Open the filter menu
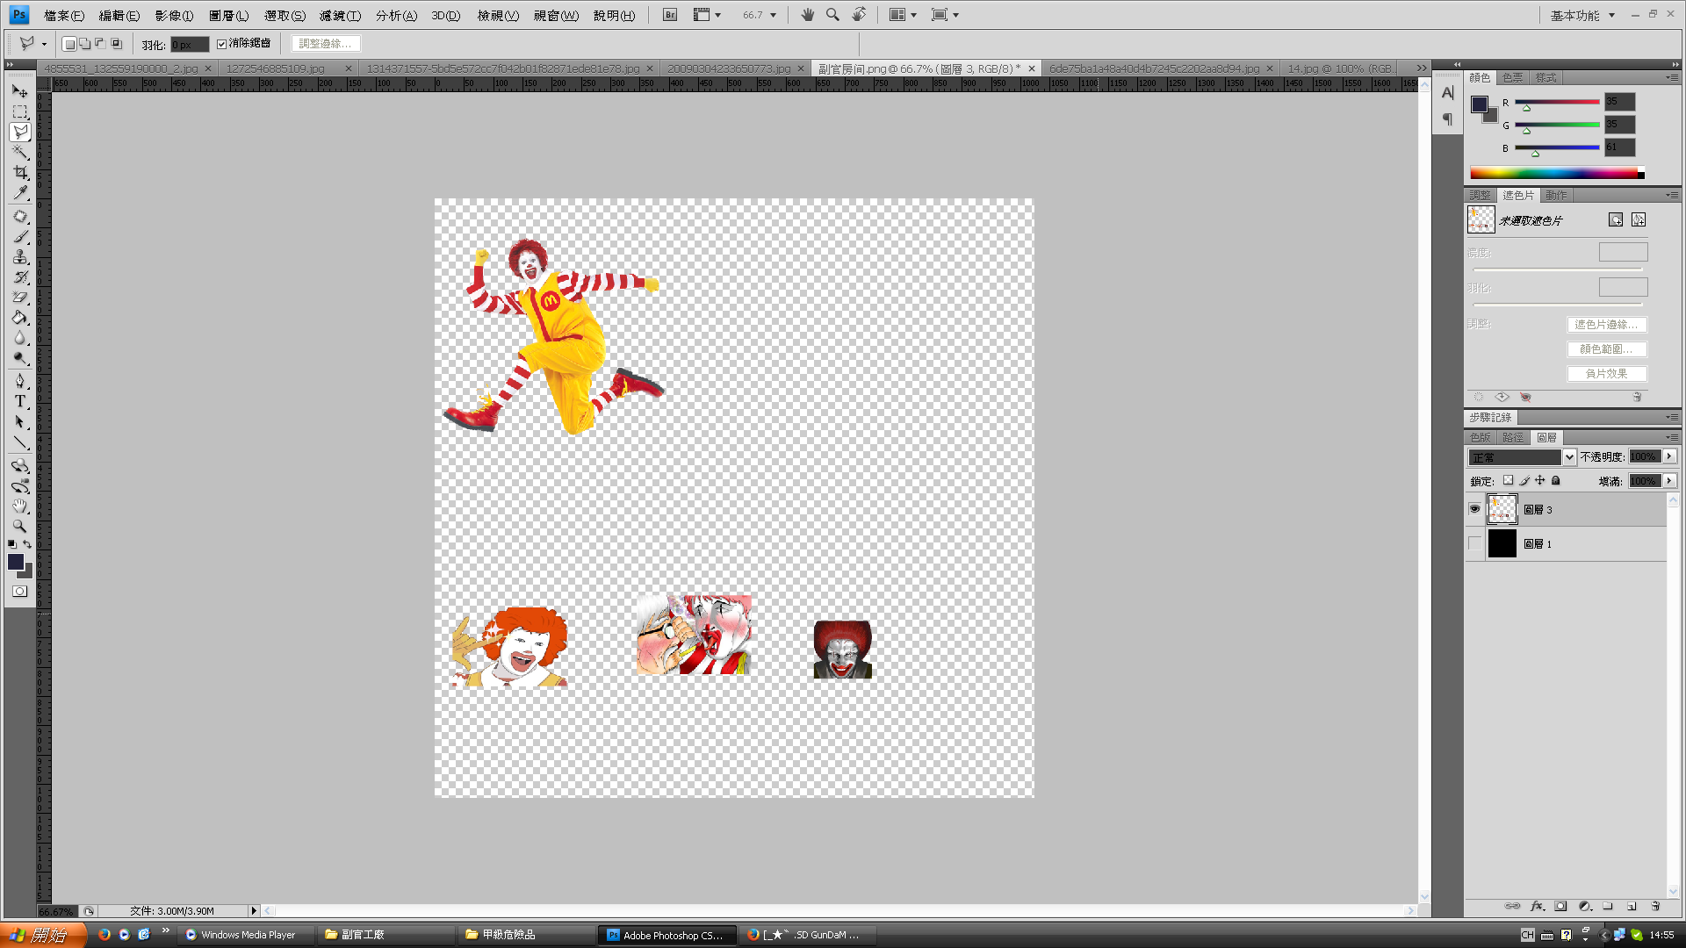Image resolution: width=1686 pixels, height=948 pixels. tap(340, 15)
